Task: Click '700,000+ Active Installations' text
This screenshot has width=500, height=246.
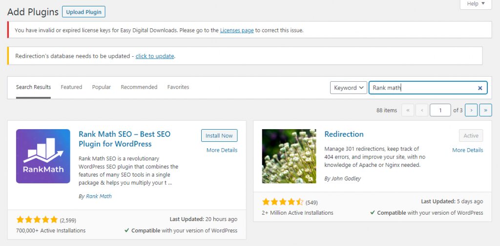Action: (51, 230)
